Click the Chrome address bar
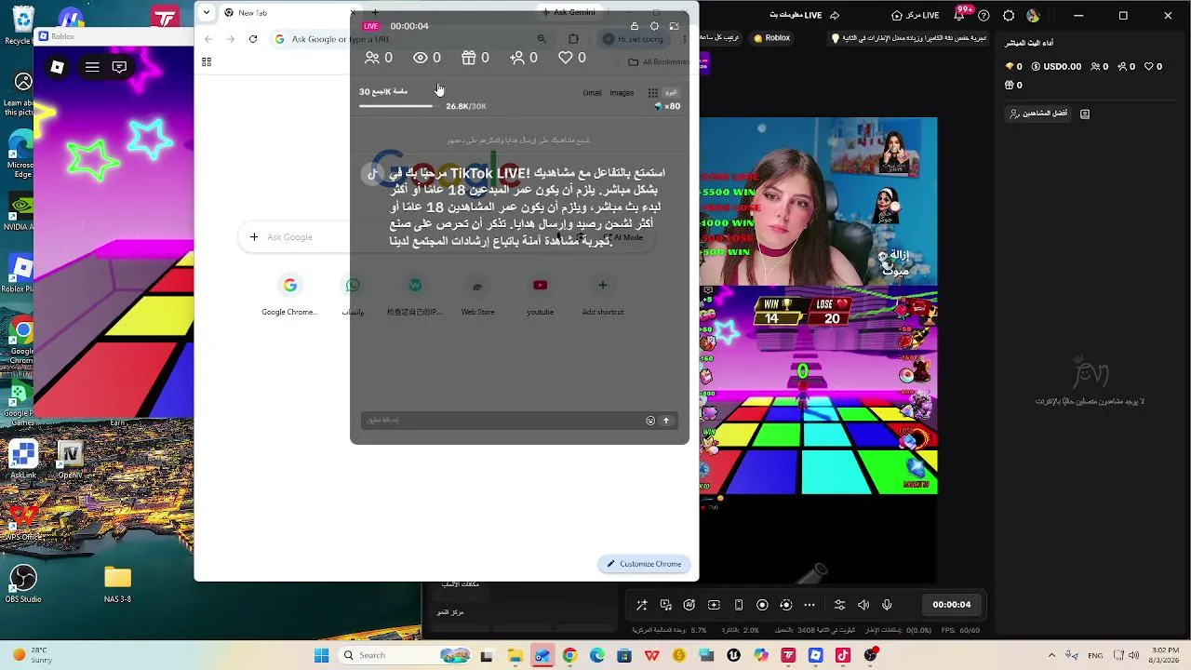The image size is (1191, 670). point(409,39)
